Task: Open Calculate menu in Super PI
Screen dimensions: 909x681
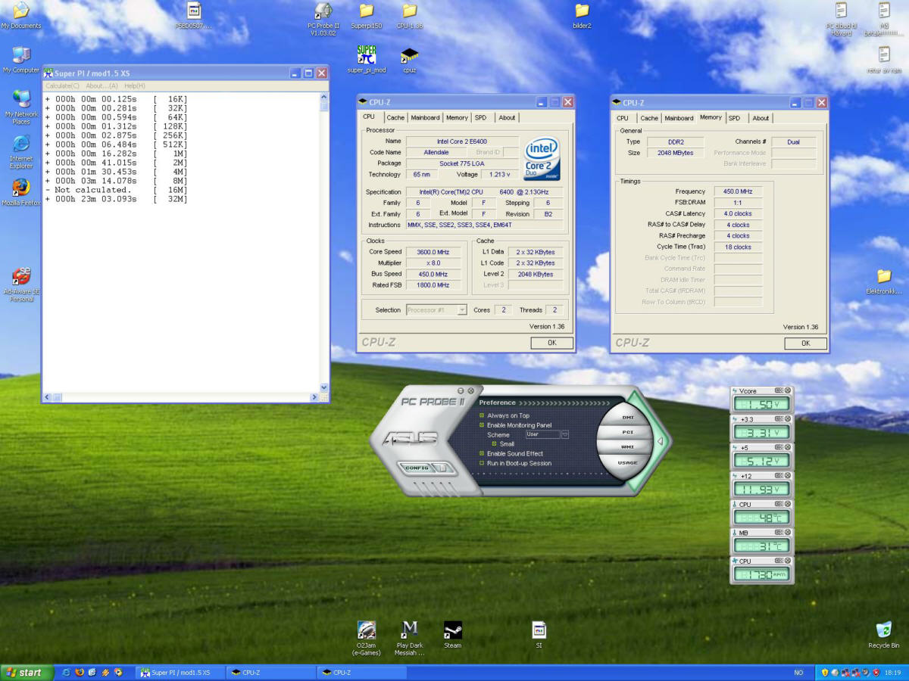Action: coord(62,86)
